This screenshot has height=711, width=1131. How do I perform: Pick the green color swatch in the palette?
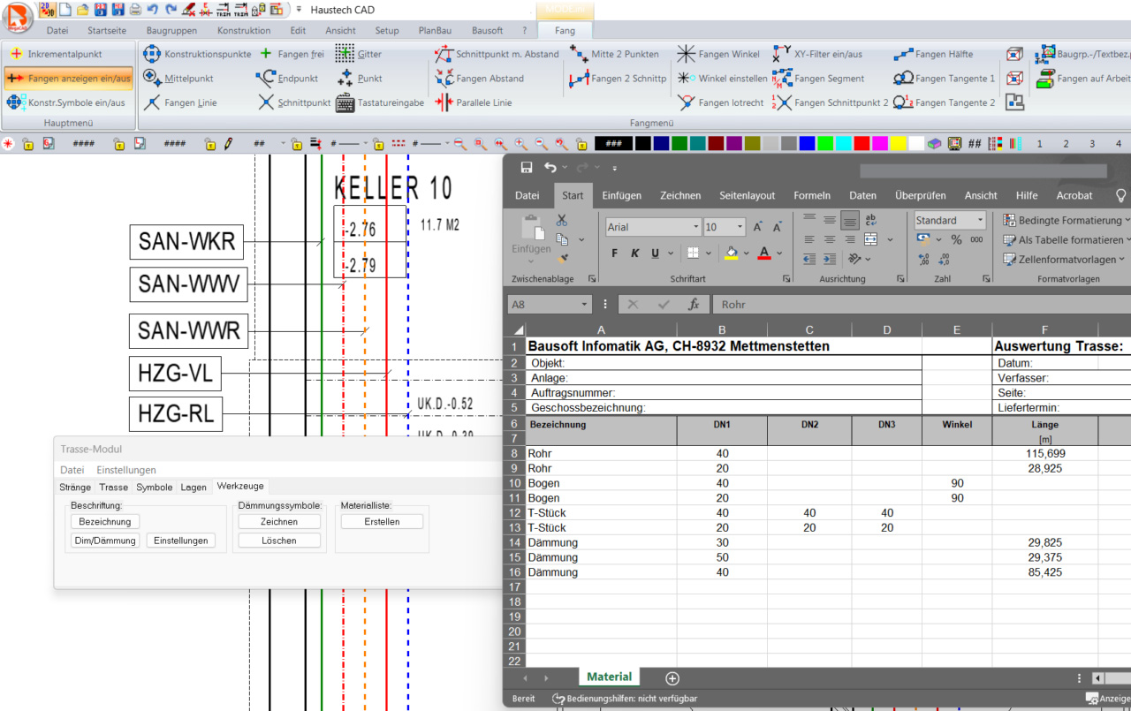point(679,143)
